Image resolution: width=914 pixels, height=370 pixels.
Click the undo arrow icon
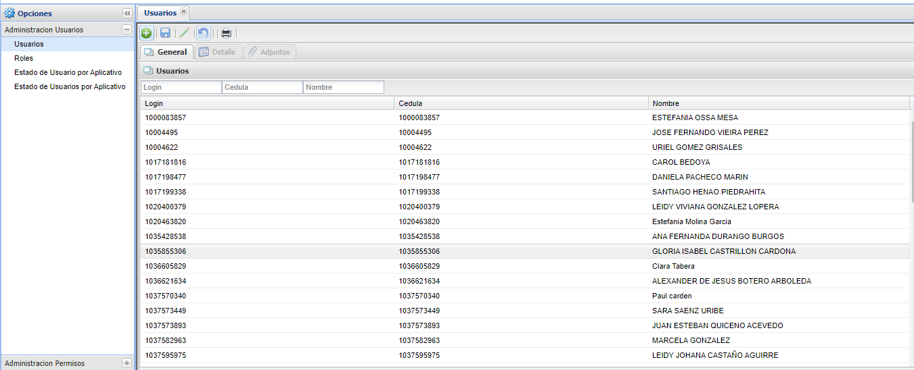(203, 33)
